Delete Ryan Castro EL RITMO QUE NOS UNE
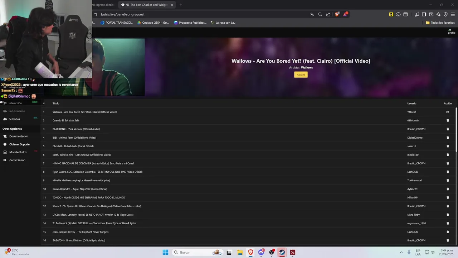Screen dimensions: 458x258 click(448, 172)
